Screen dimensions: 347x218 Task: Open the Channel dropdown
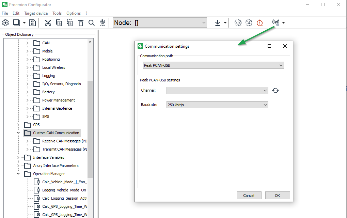[x=217, y=91]
